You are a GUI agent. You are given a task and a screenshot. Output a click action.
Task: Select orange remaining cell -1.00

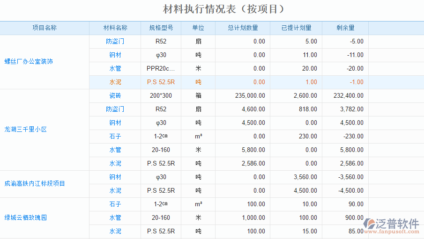[x=345, y=82]
